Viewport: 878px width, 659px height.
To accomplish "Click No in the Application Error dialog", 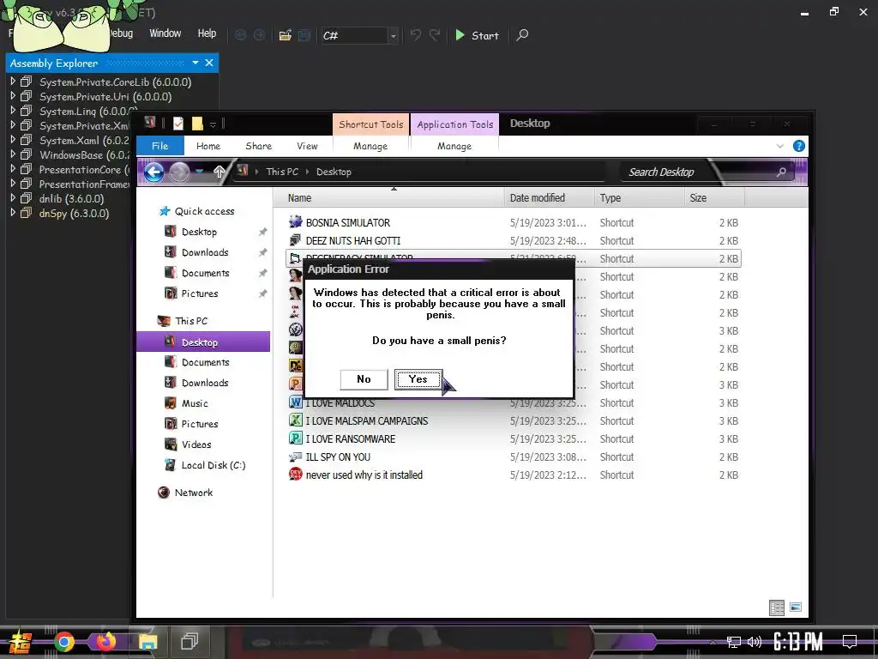I will [364, 379].
